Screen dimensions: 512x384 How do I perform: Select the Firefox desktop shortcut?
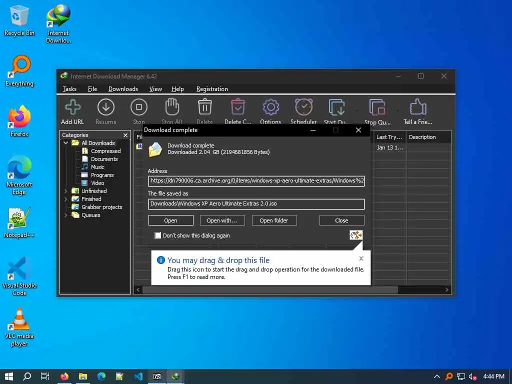19,121
